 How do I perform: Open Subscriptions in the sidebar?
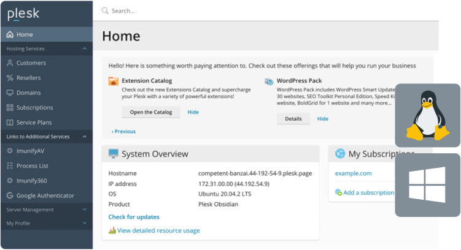34,107
